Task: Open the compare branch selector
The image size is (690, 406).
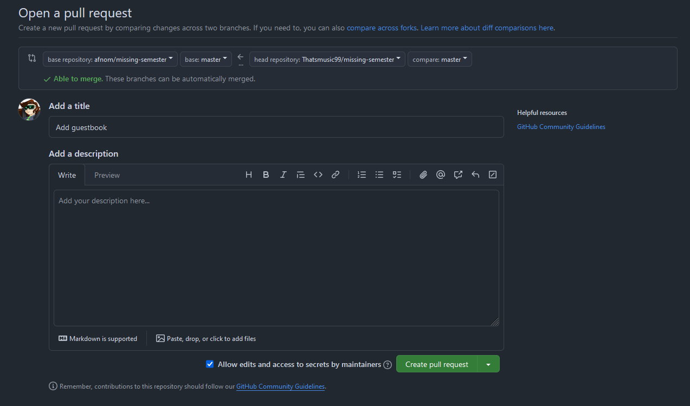Action: [440, 59]
